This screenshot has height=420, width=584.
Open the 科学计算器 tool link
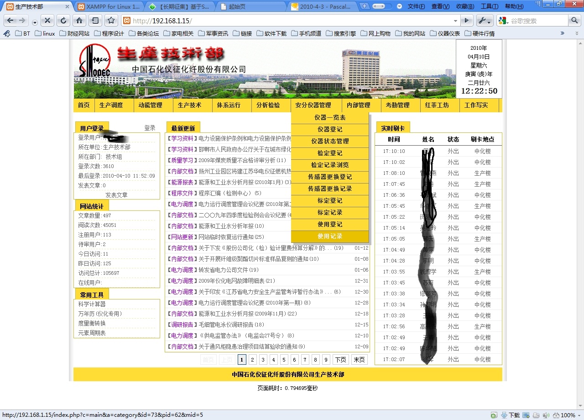[92, 304]
